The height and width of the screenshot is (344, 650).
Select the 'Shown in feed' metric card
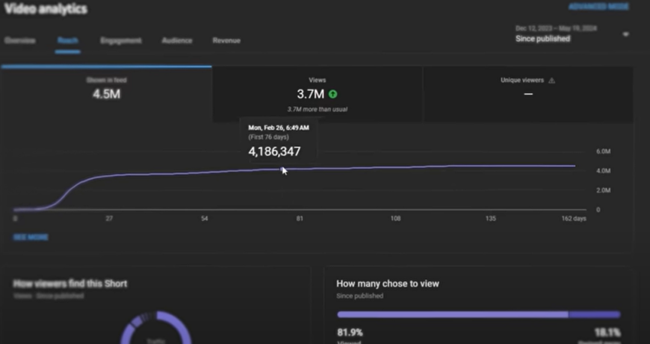tap(107, 93)
